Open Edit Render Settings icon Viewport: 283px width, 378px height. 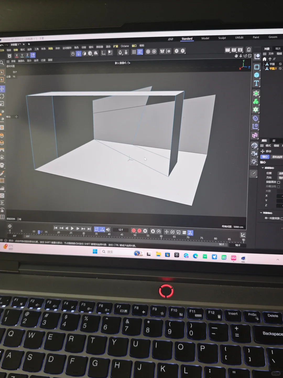coord(240,50)
